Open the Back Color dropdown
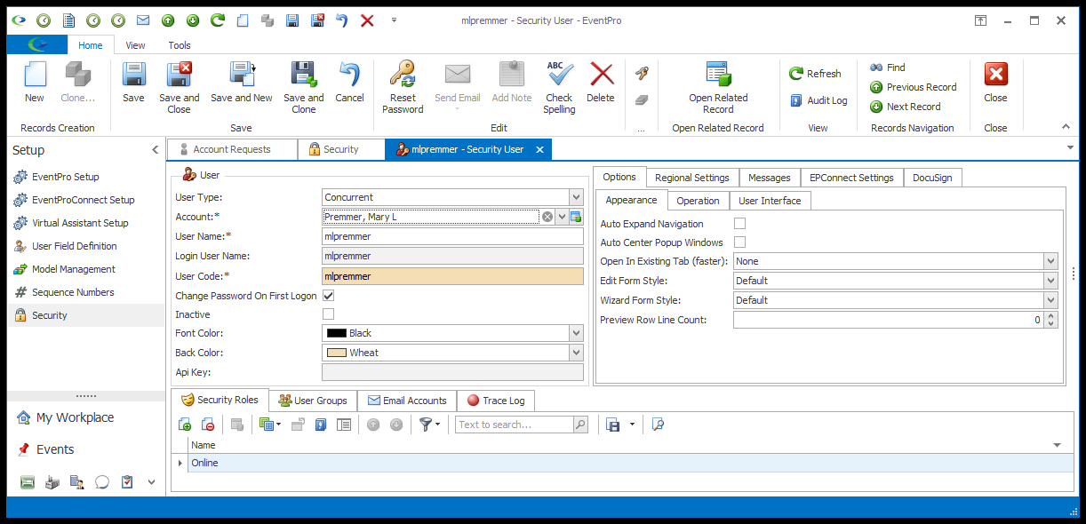Screen dimensions: 1086x524 [x=576, y=353]
